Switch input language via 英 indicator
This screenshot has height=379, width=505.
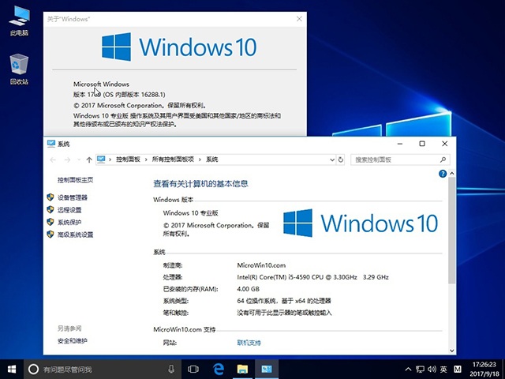[443, 369]
